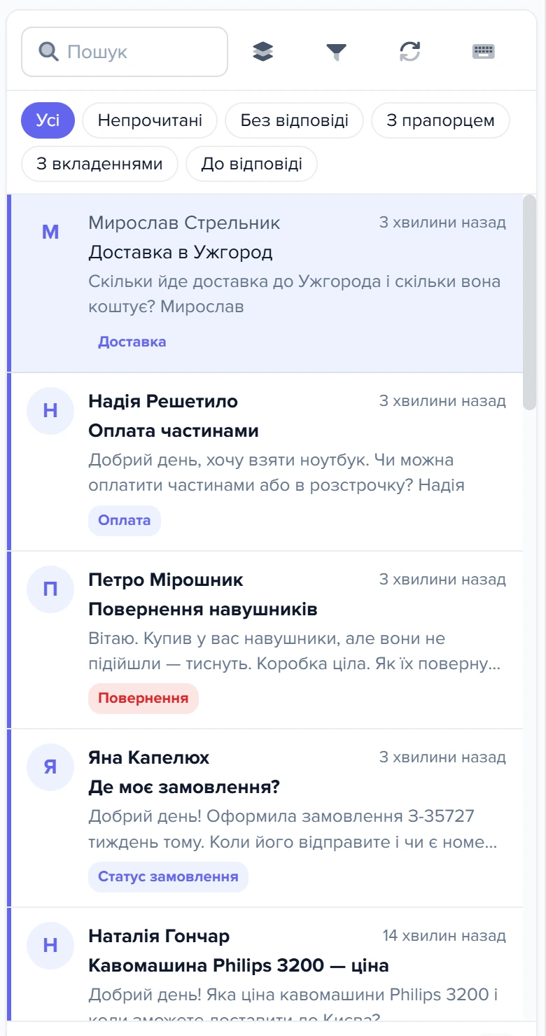The width and height of the screenshot is (546, 1036).
Task: Click the Статус замовлення tag
Action: (x=168, y=877)
